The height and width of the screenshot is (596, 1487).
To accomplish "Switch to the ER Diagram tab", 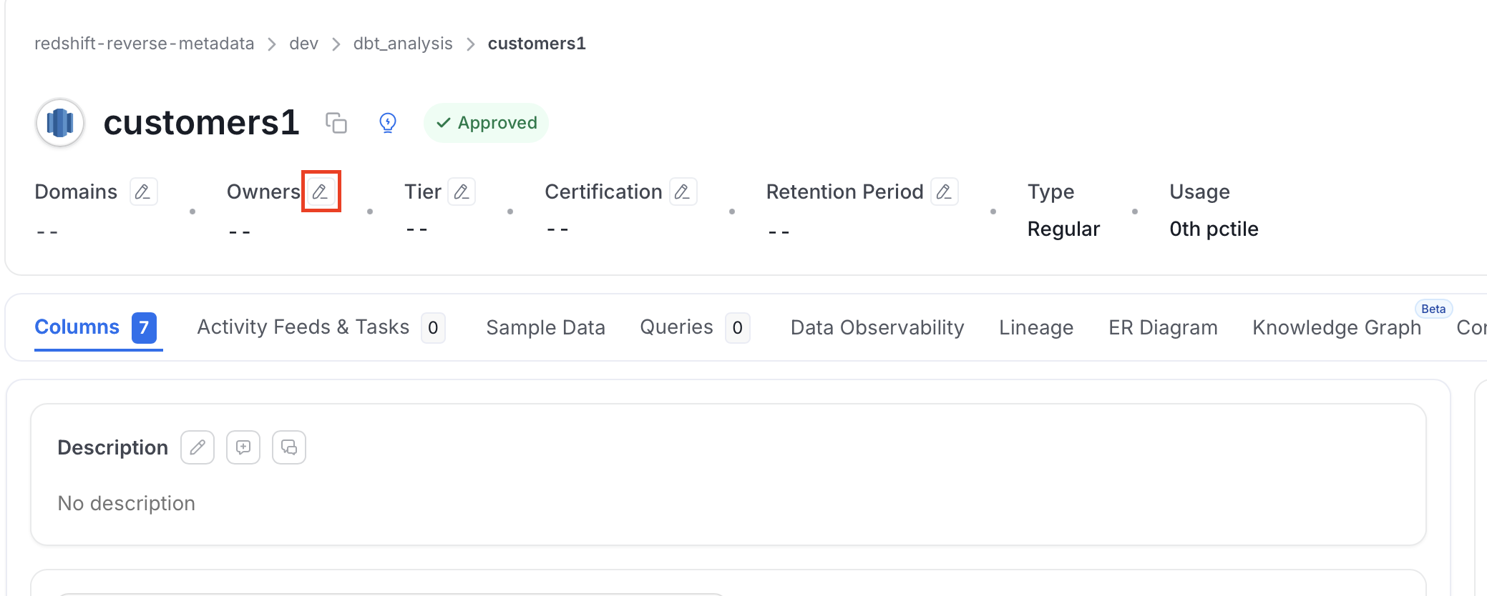I will click(x=1163, y=327).
